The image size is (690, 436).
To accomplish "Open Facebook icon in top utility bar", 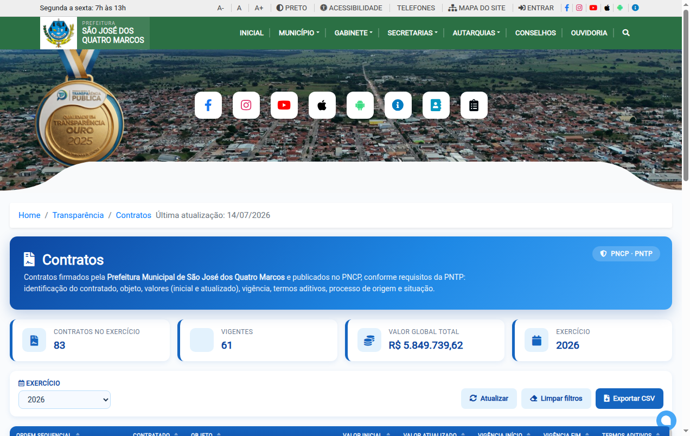I will pyautogui.click(x=567, y=8).
